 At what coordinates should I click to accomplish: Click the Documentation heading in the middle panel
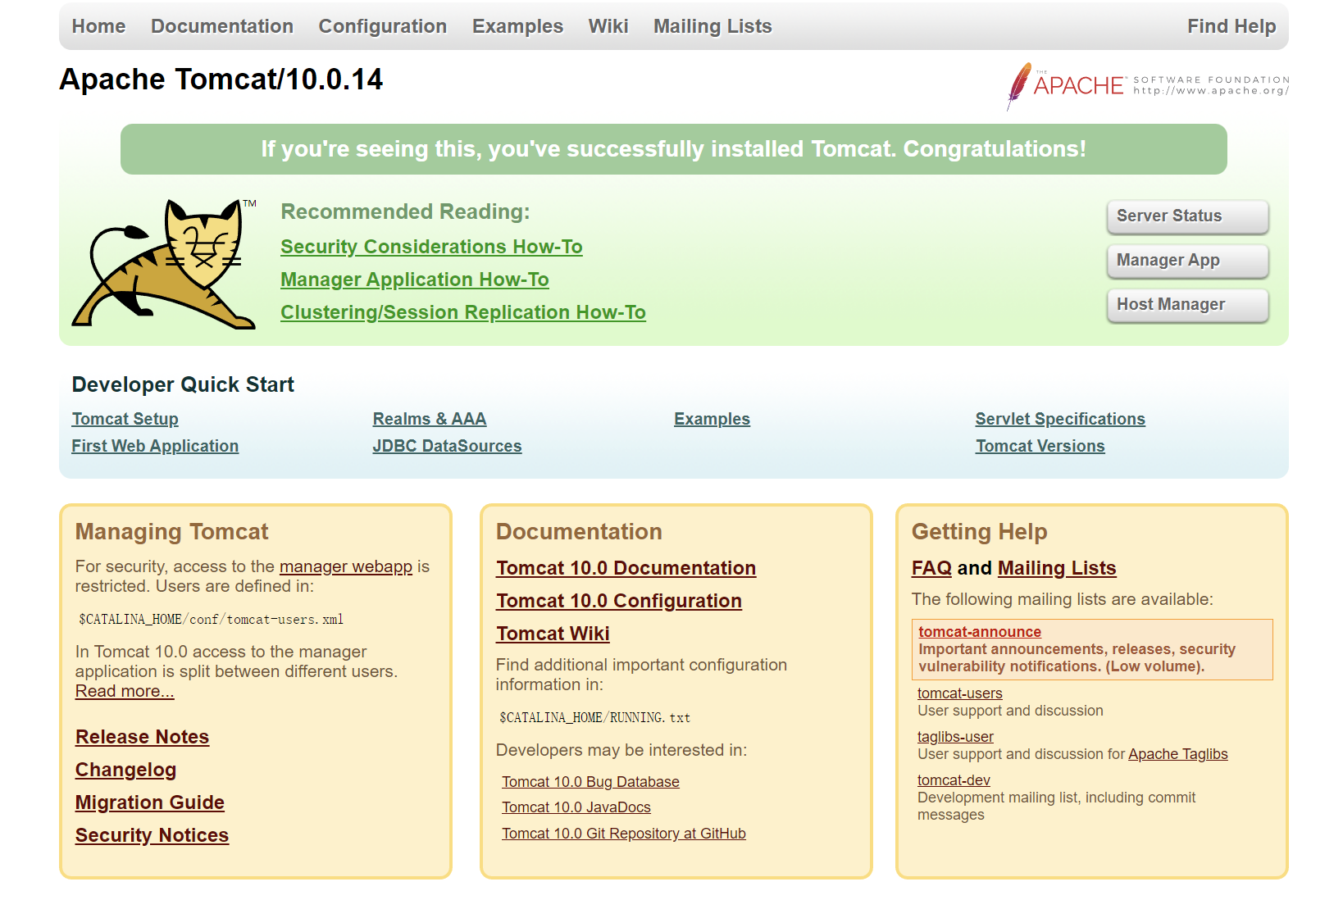point(579,532)
